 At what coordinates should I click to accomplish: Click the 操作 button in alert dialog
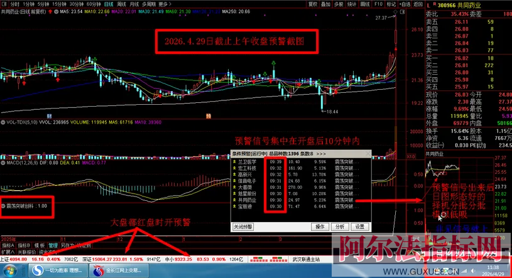point(320,227)
